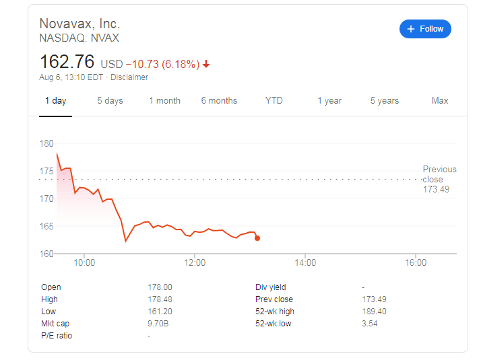Switch to the YTD tab
The width and height of the screenshot is (479, 360).
click(274, 101)
